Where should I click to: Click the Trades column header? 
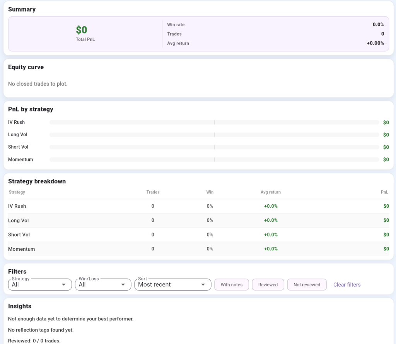coord(153,192)
